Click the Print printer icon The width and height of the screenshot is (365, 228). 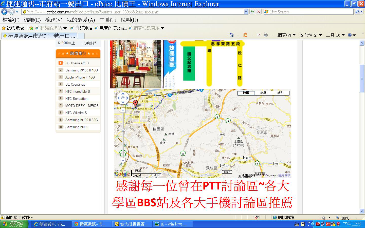point(265,35)
